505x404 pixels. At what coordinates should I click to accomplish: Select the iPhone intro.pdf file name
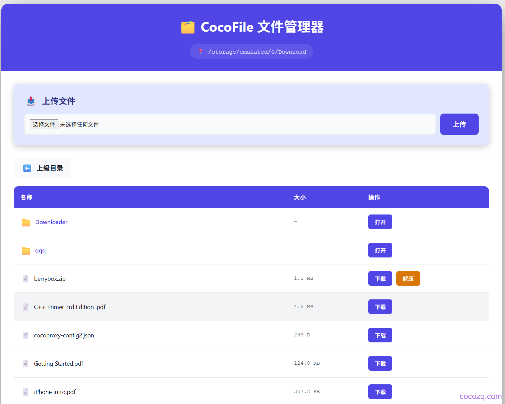click(x=55, y=392)
